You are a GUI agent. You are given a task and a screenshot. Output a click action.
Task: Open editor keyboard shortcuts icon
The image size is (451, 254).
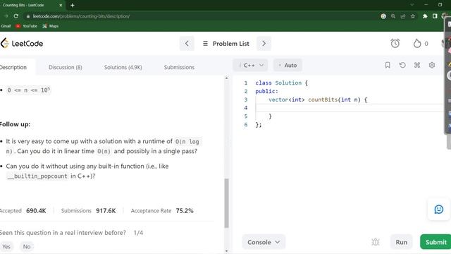[x=417, y=65]
